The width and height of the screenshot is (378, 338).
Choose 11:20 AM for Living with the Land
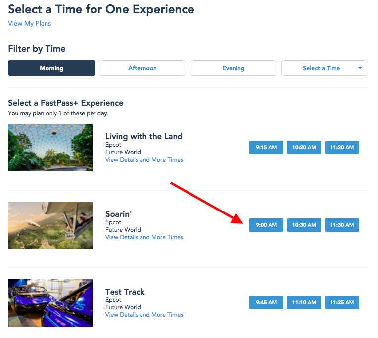coord(342,147)
